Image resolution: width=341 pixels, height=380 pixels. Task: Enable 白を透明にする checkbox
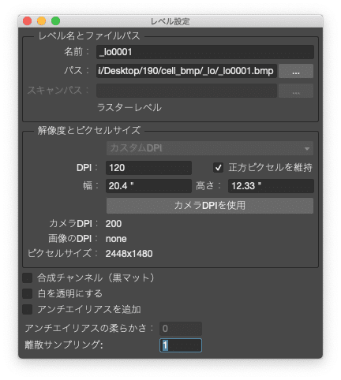click(27, 293)
